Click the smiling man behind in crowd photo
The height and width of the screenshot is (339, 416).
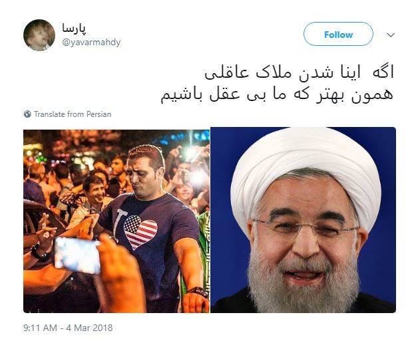pyautogui.click(x=95, y=190)
